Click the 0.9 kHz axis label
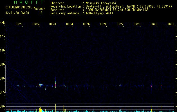Viewport: 177px width, 112px height. click(x=2, y=64)
